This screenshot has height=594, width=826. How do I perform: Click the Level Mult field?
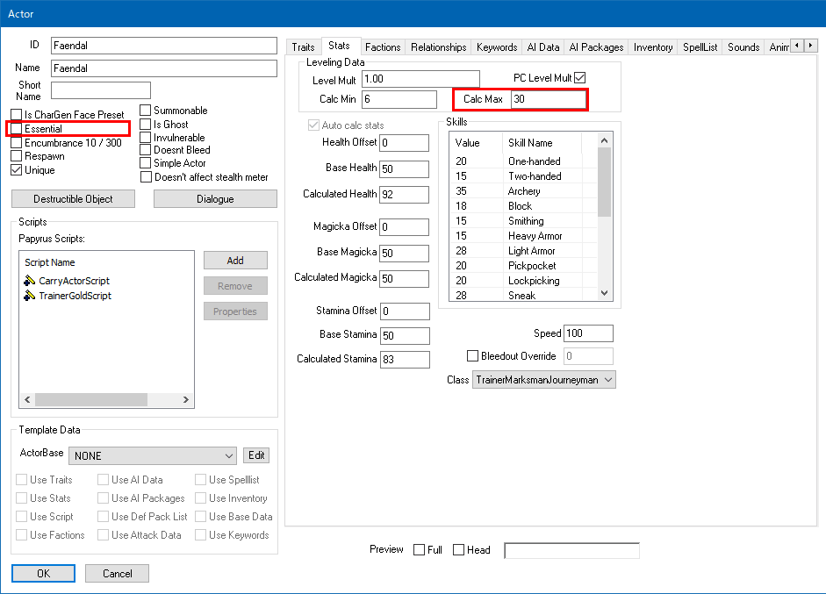pyautogui.click(x=421, y=79)
